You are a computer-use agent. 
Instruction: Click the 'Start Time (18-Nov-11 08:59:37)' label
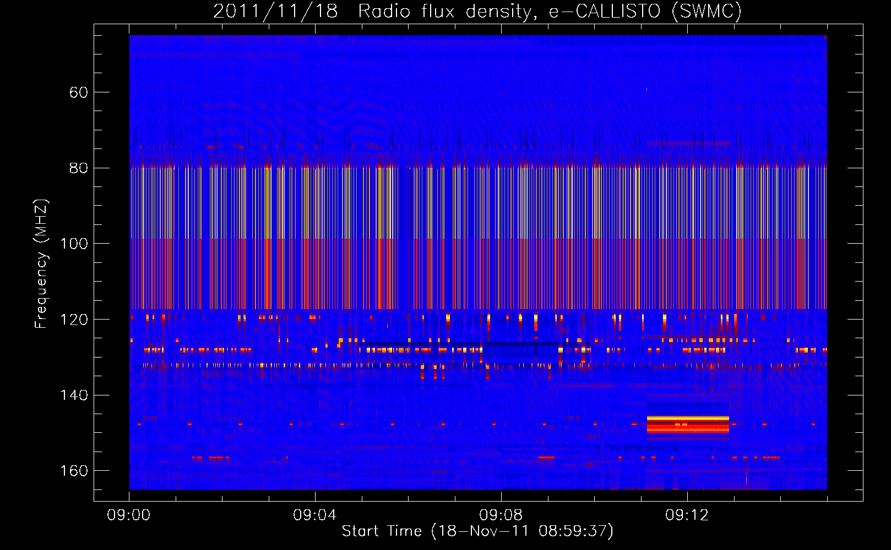coord(477,531)
